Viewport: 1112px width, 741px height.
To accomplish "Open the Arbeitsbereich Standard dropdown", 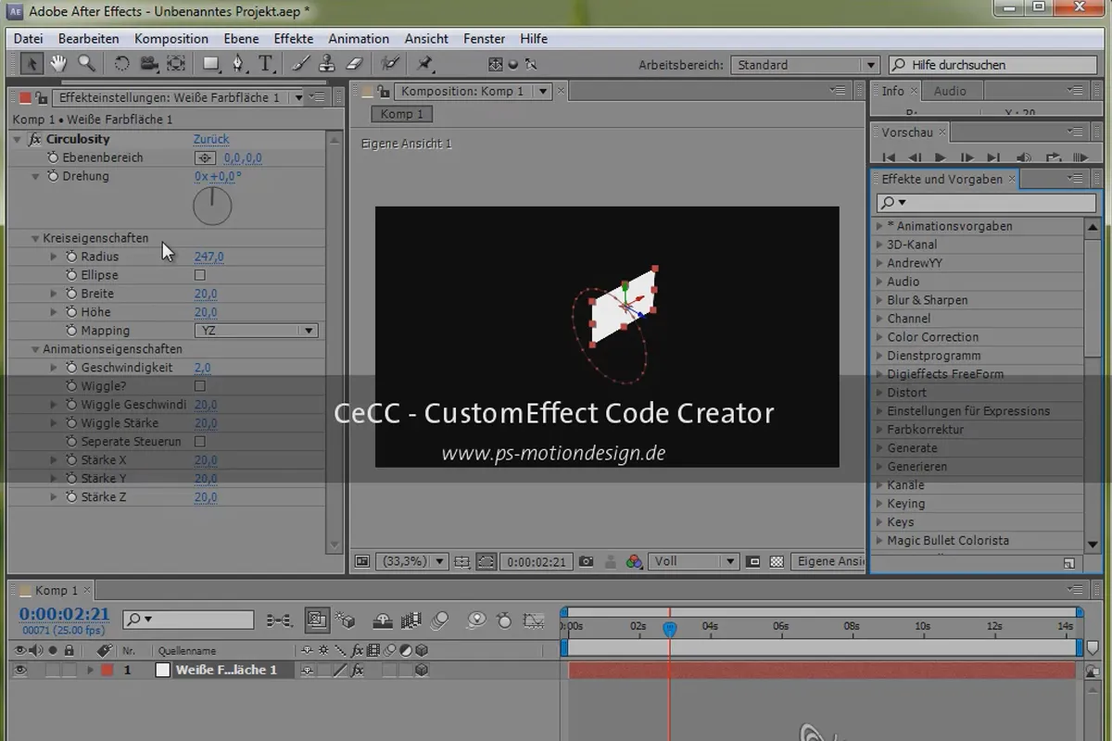I will (804, 65).
